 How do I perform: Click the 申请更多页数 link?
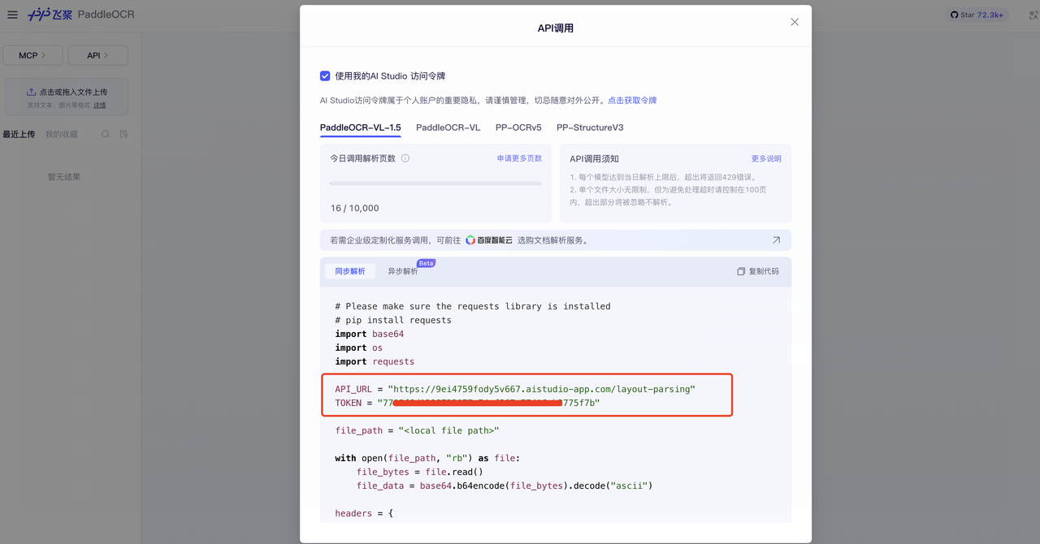[519, 158]
